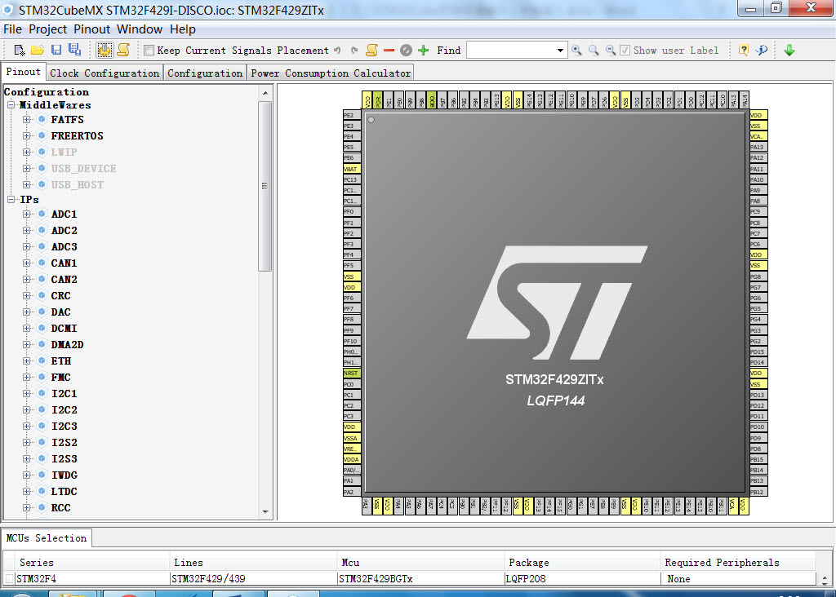836x597 pixels.
Task: Click the New Project toolbar icon
Action: 20,50
